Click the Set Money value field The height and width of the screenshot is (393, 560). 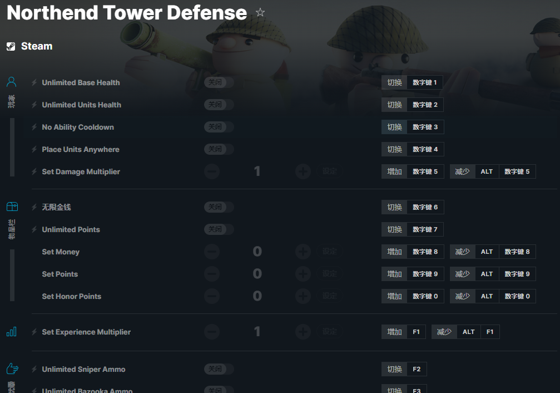257,252
